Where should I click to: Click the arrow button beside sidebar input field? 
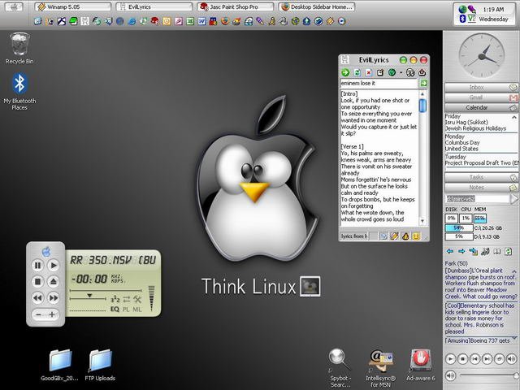513,198
